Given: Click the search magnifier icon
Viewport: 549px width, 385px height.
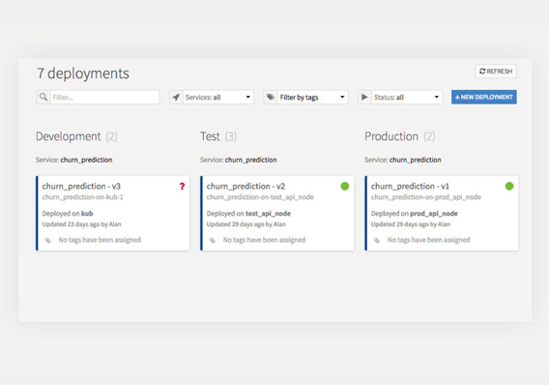Looking at the screenshot, I should point(43,97).
